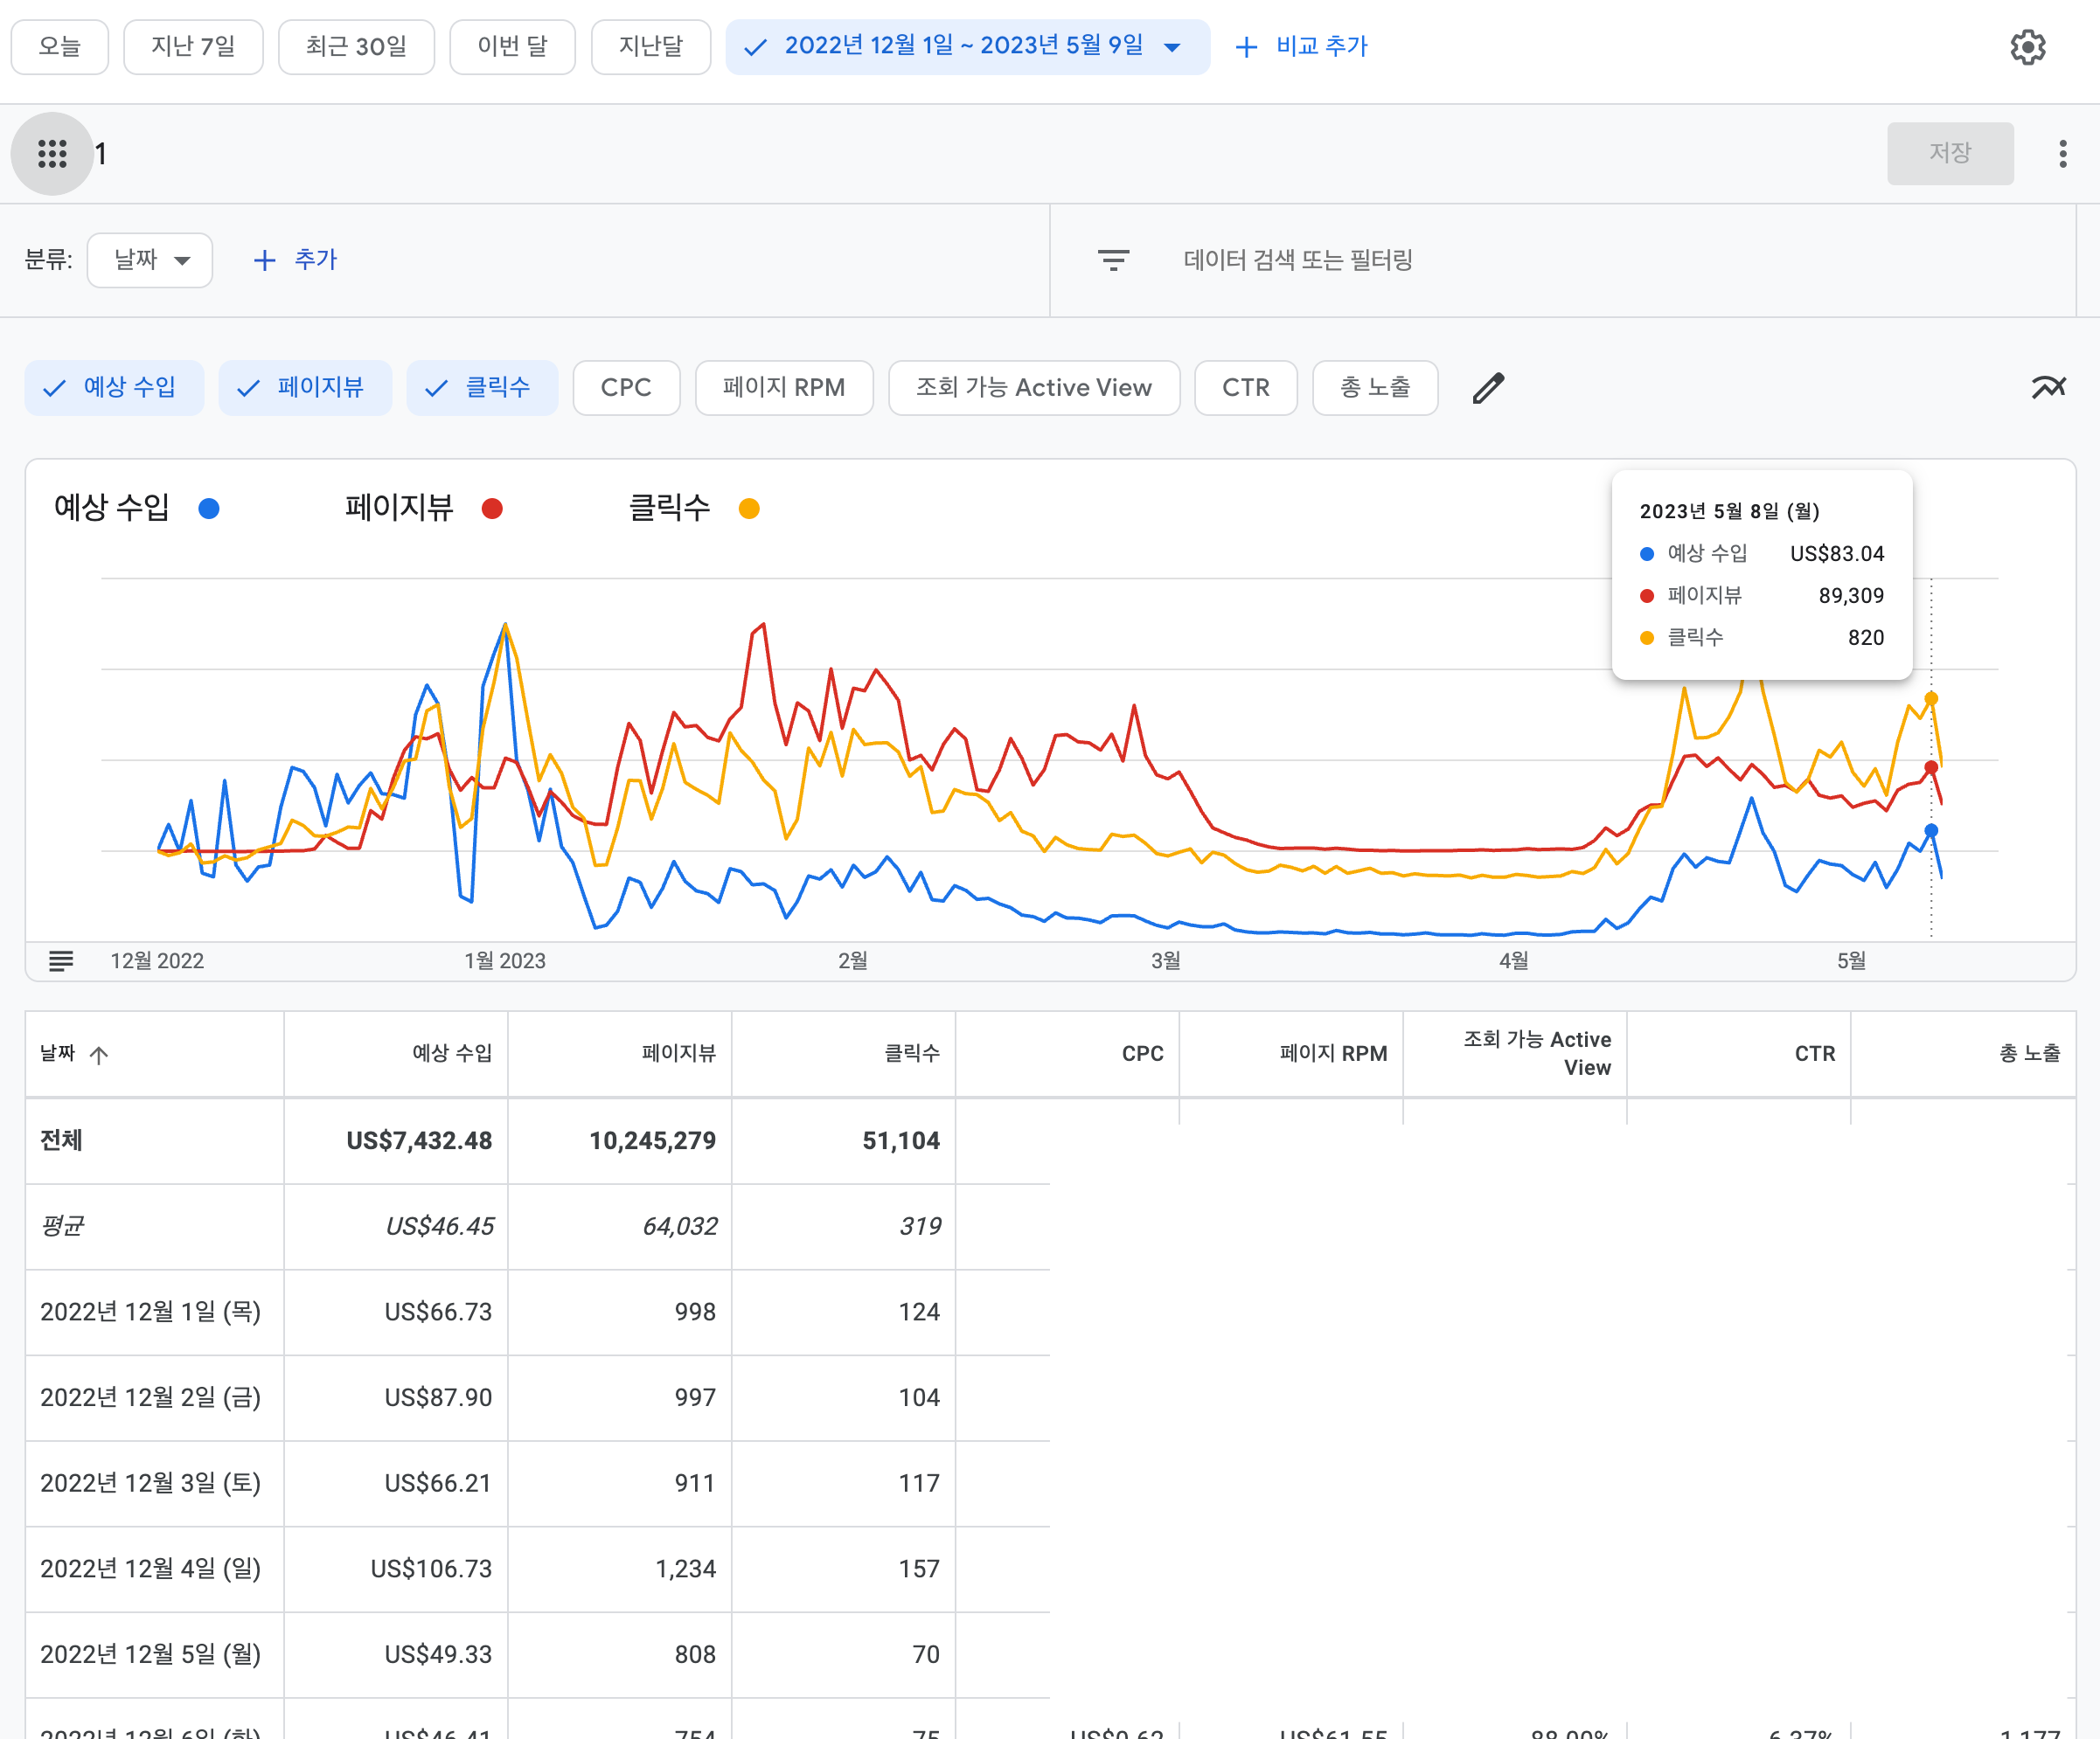Click the 평균 average row label
The width and height of the screenshot is (2100, 1739).
pyautogui.click(x=62, y=1226)
